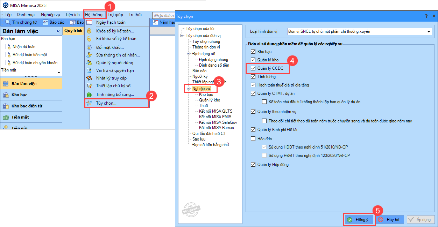
Task: Uncheck Quản lý CTMT, dự án checkbox
Action: point(253,93)
